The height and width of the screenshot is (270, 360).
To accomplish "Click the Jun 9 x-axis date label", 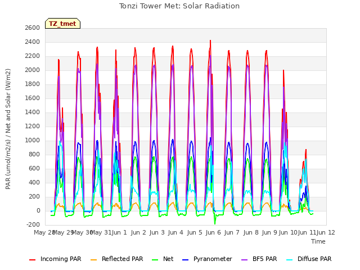I will [x=269, y=232].
